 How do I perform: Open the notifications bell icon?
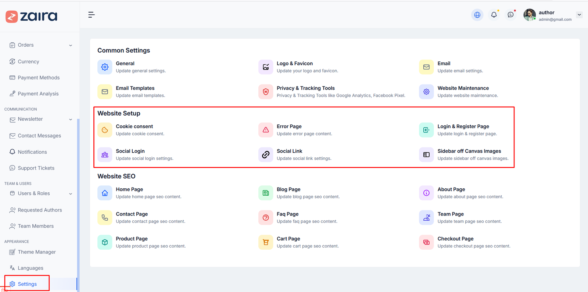494,15
